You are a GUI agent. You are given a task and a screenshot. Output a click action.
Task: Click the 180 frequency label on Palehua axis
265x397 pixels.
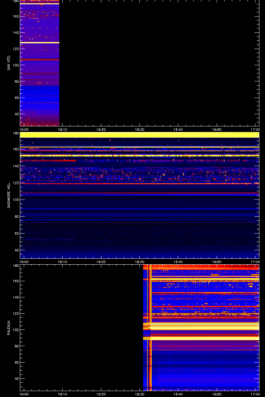(x=16, y=265)
